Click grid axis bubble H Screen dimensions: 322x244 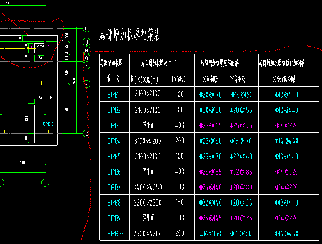tap(86, 50)
